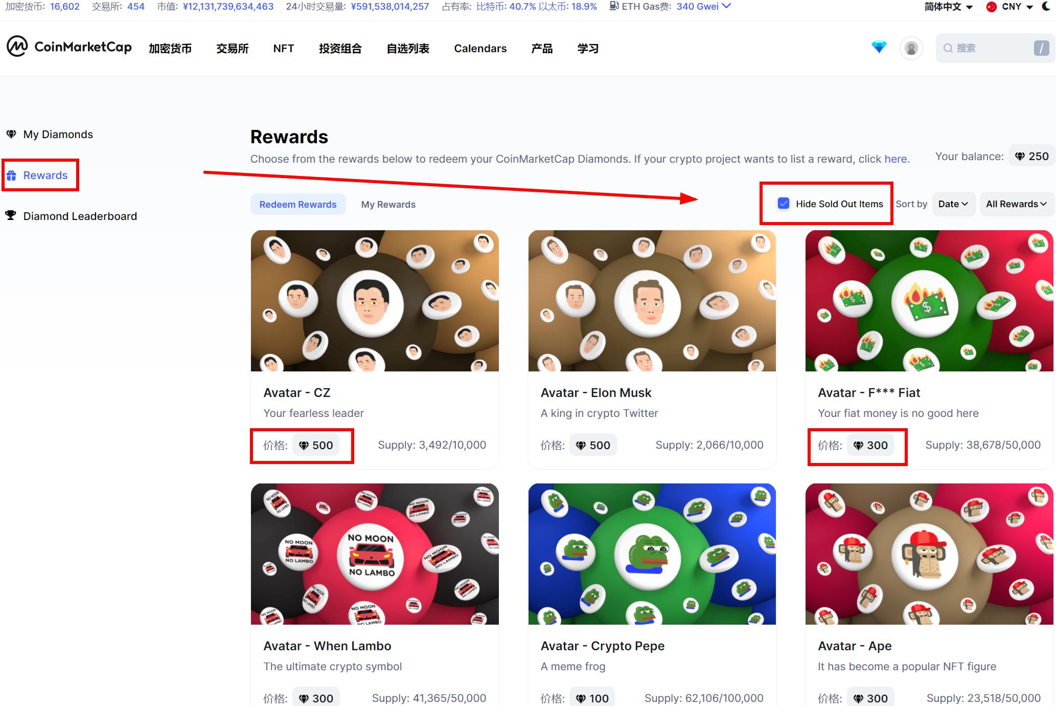Go to My Diamonds in sidebar
Image resolution: width=1056 pixels, height=706 pixels.
[x=50, y=135]
